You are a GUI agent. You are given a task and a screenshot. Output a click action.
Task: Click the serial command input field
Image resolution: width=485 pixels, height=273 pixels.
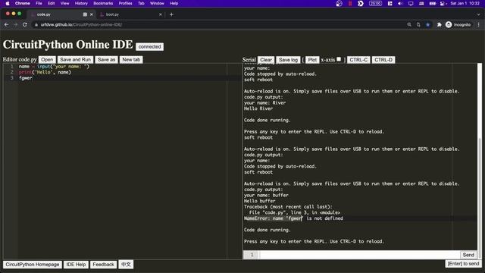pyautogui.click(x=359, y=255)
